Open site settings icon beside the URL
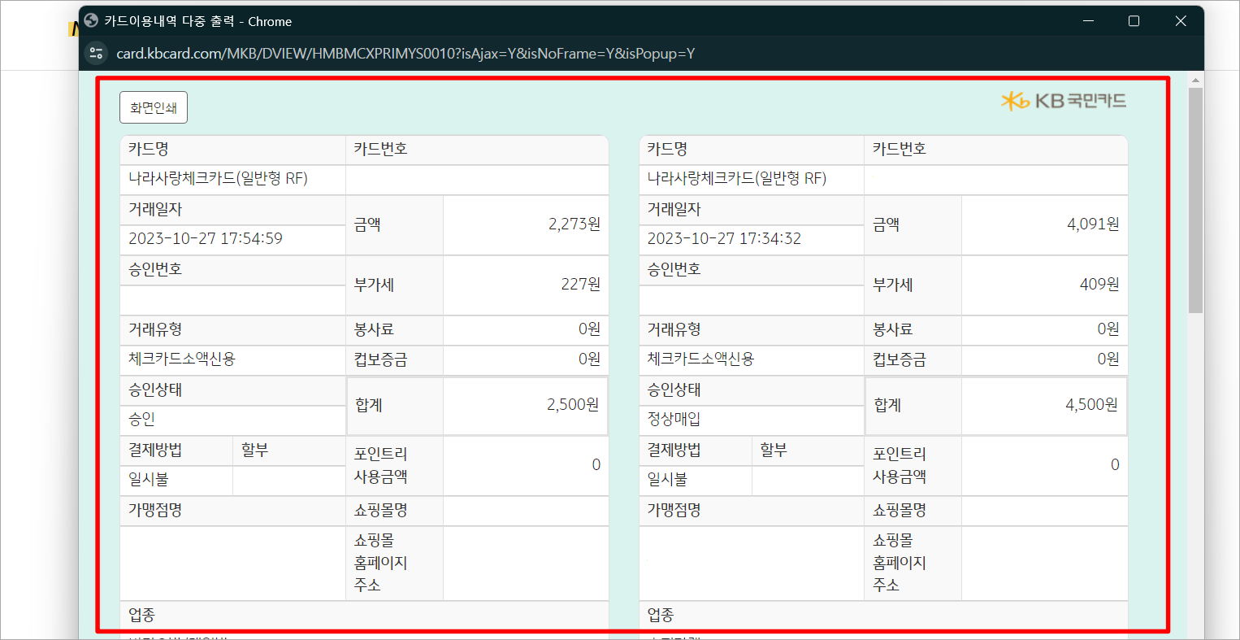This screenshot has height=640, width=1240. [x=96, y=53]
